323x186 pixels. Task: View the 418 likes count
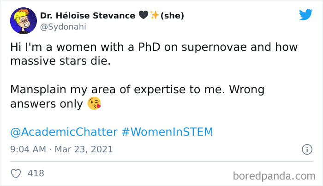(x=36, y=174)
